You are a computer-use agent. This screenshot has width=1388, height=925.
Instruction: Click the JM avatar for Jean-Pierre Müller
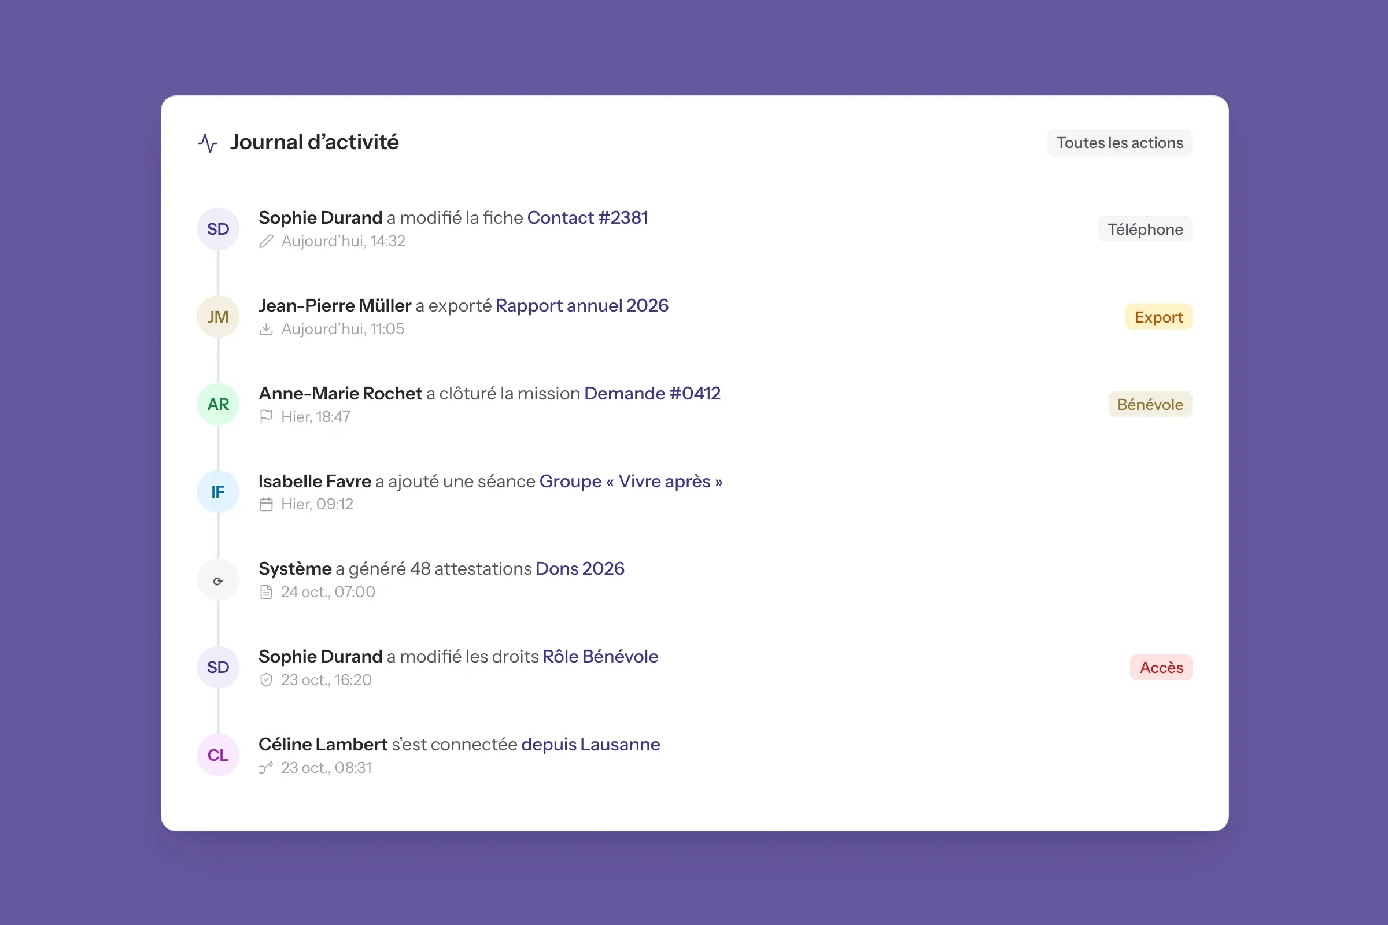(x=218, y=317)
